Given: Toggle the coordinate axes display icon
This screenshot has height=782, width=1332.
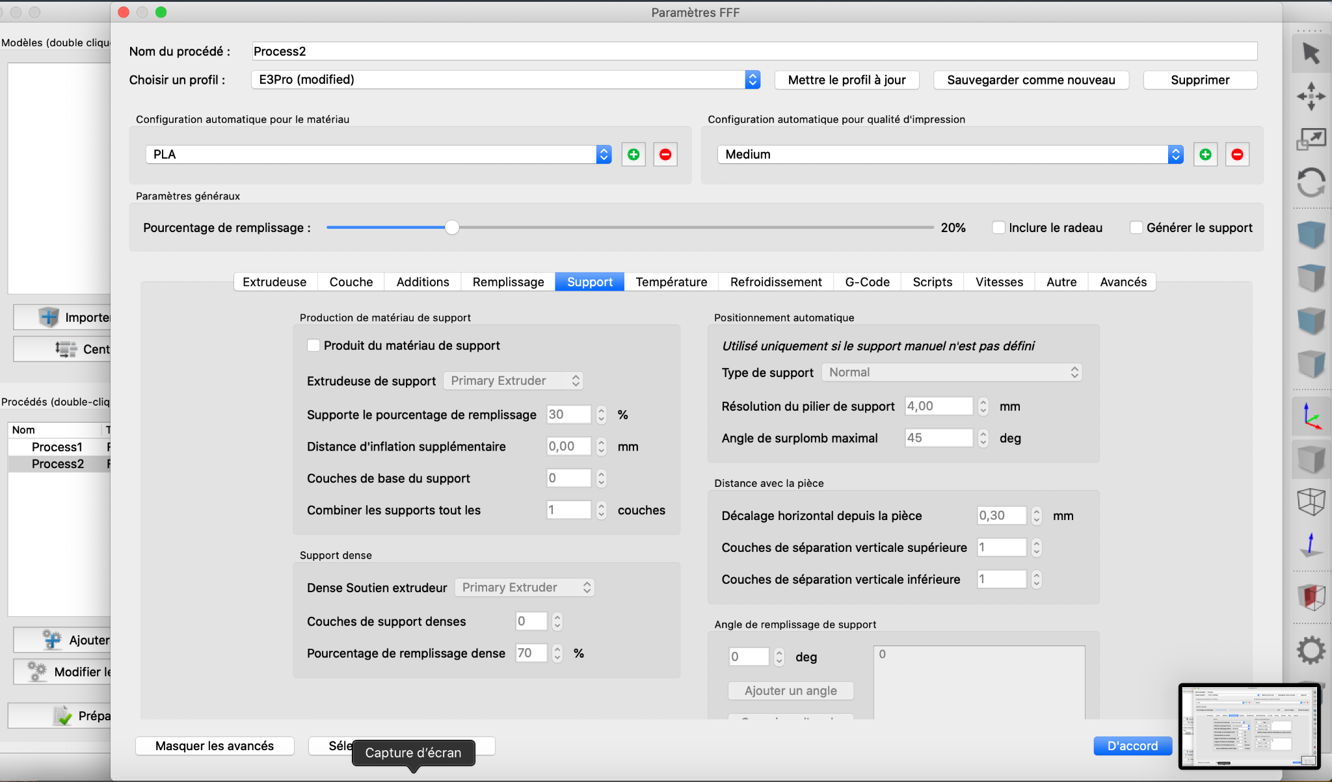Looking at the screenshot, I should pos(1311,416).
